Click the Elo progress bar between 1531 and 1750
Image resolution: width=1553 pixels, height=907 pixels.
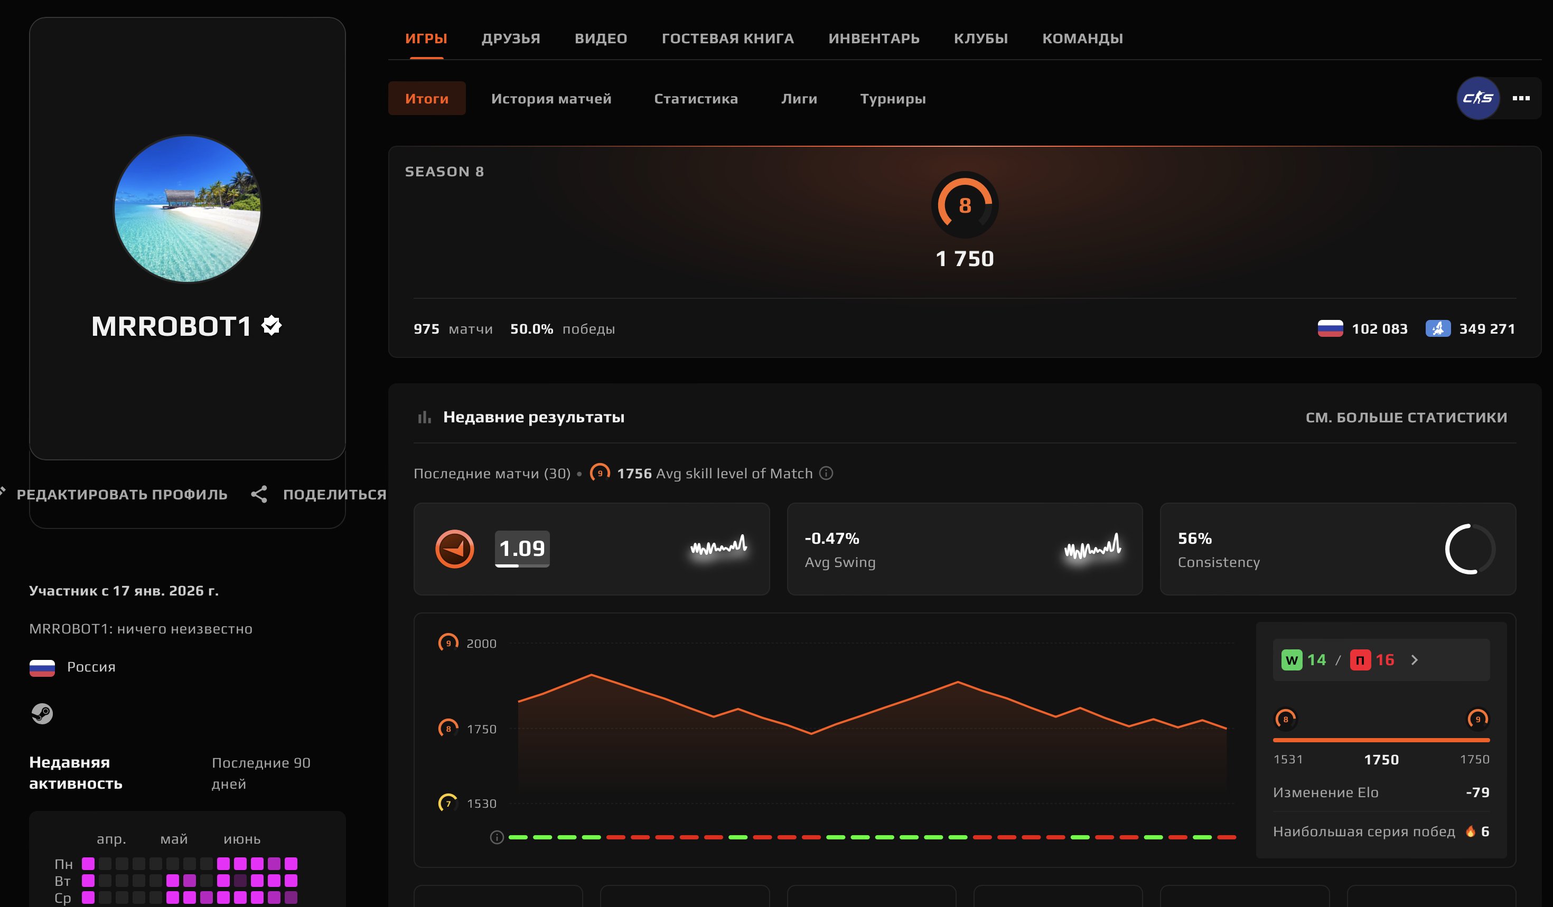(x=1381, y=740)
